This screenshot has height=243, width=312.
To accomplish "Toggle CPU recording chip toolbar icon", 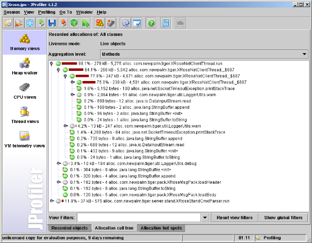I will tap(111, 23).
